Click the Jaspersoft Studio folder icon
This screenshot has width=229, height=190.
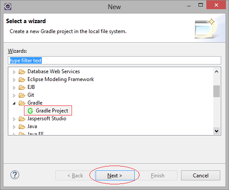pos(22,119)
